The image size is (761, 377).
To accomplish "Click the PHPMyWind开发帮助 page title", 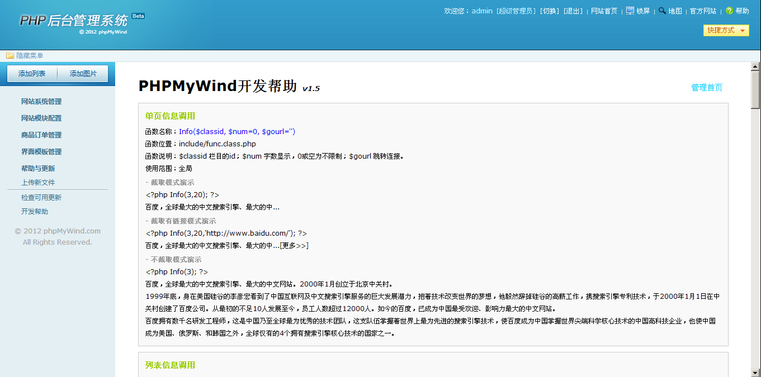I will click(x=218, y=86).
